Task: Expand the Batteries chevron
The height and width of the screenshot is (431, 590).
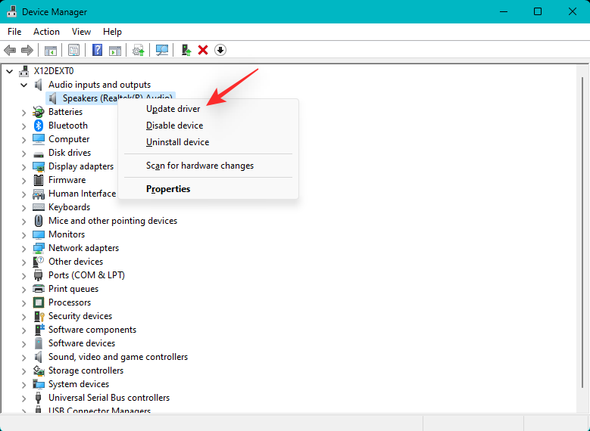Action: pyautogui.click(x=23, y=113)
